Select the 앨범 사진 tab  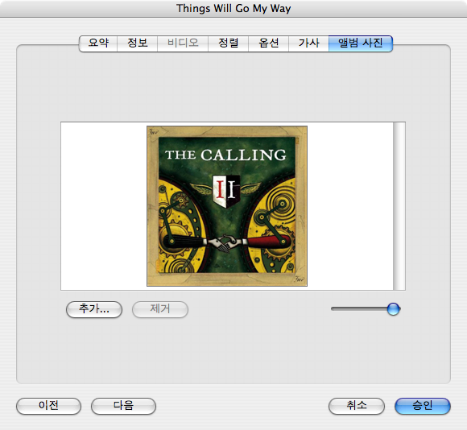coord(361,43)
